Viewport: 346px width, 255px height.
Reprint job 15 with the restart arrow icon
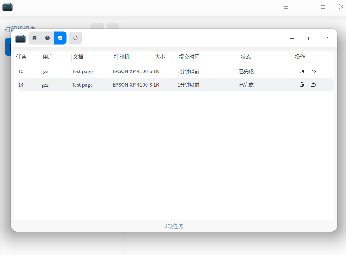click(x=313, y=71)
